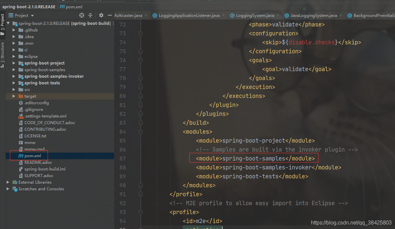Screen dimensions: 395x229
Task: Click line number 87 in the gutter
Action: 123,159
